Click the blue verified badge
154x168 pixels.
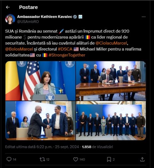click(75, 17)
